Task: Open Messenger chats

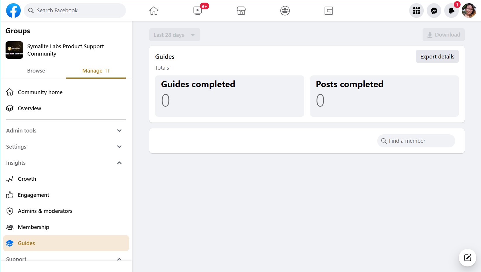Action: tap(434, 11)
